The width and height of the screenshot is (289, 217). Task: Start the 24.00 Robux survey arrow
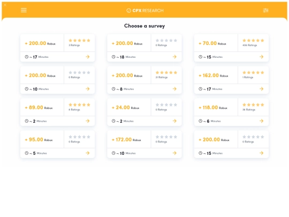point(174,121)
